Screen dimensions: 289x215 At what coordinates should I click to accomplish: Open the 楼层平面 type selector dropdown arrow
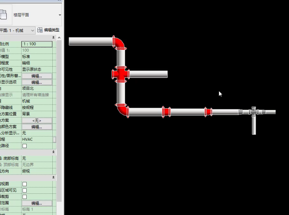pyautogui.click(x=60, y=15)
